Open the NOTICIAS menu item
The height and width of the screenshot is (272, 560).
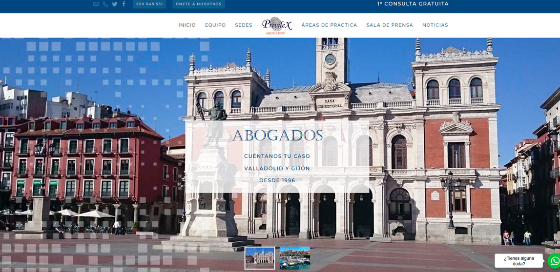pos(435,25)
